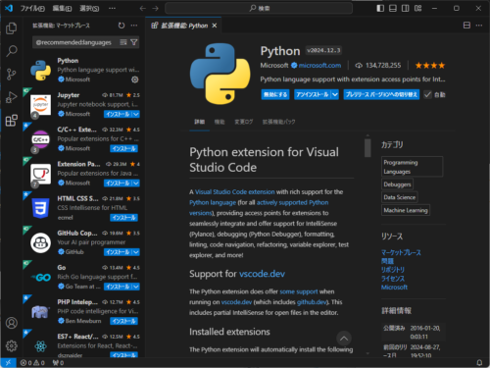Split the editor to the right
490x368 pixels.
click(466, 26)
